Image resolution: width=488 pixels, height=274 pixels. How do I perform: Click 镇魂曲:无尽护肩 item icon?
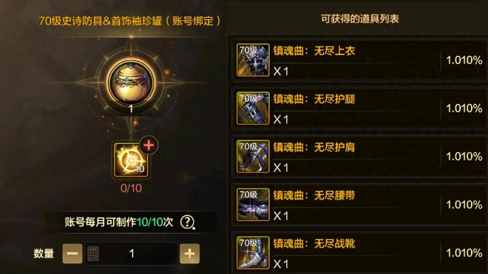click(x=253, y=157)
